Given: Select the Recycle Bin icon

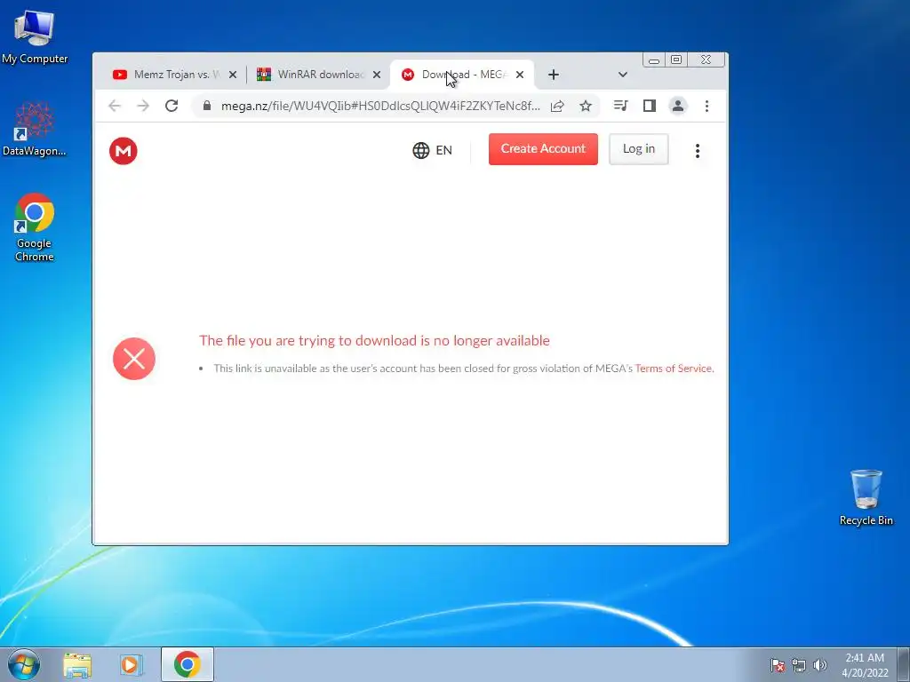Looking at the screenshot, I should point(866,497).
